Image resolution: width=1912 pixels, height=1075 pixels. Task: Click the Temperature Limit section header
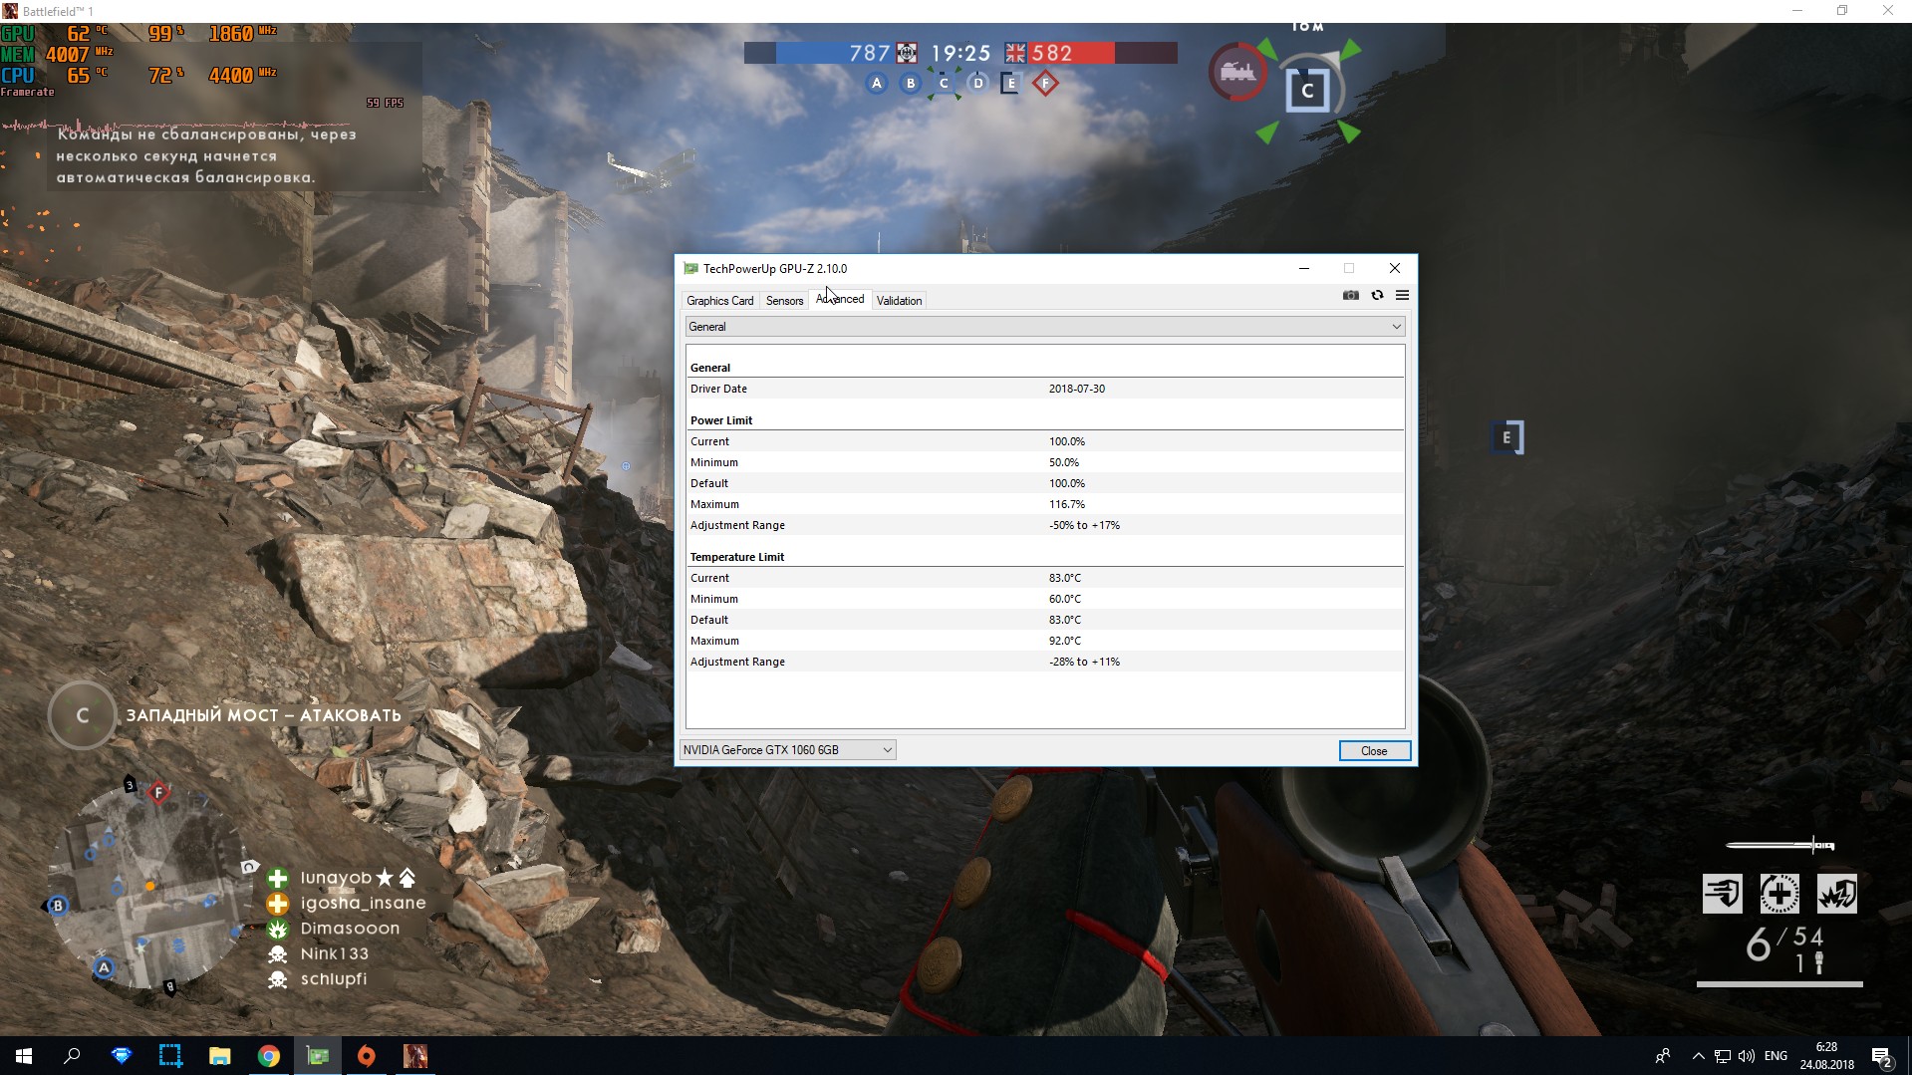pyautogui.click(x=737, y=557)
